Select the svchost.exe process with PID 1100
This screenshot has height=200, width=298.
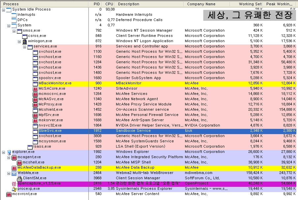pyautogui.click(x=148, y=52)
